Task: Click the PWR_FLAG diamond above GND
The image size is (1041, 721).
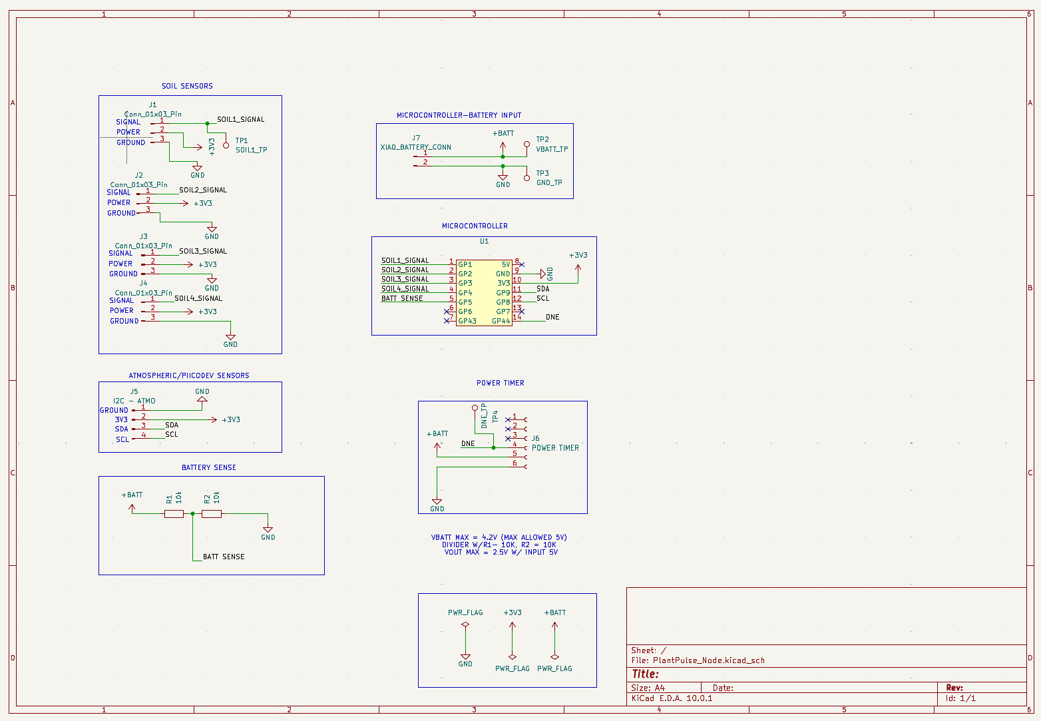Action: coord(465,624)
